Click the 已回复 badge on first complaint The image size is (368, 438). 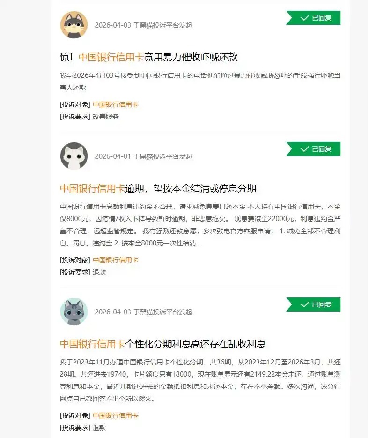[x=313, y=18]
